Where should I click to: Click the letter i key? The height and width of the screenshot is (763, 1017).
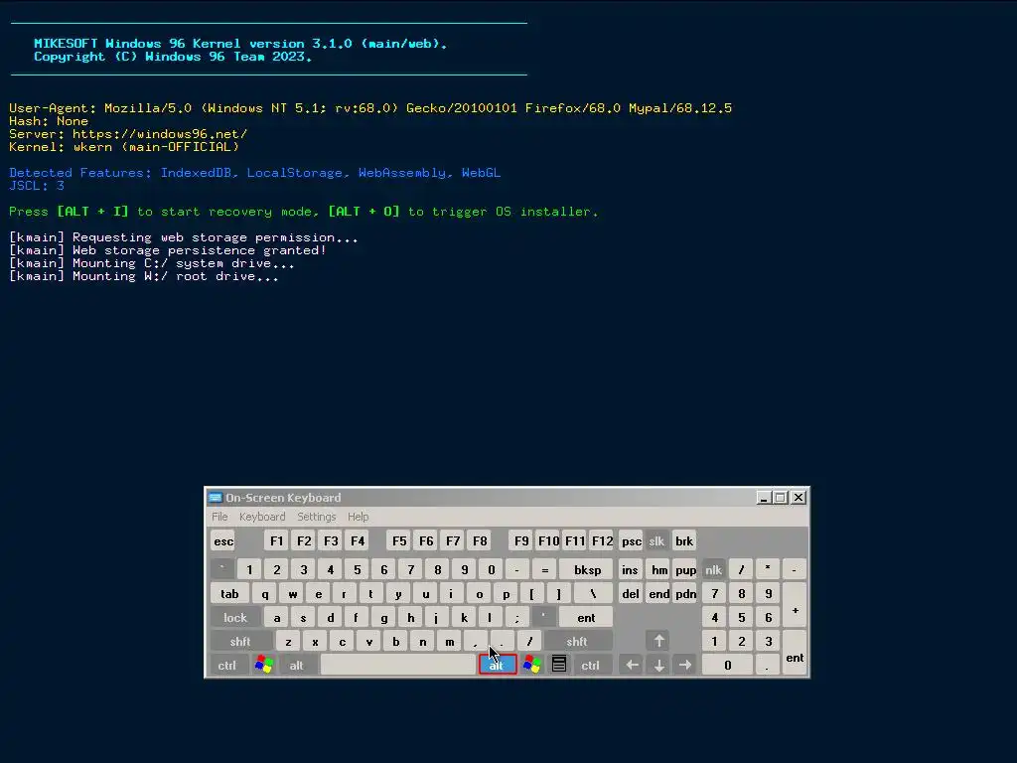pyautogui.click(x=452, y=594)
